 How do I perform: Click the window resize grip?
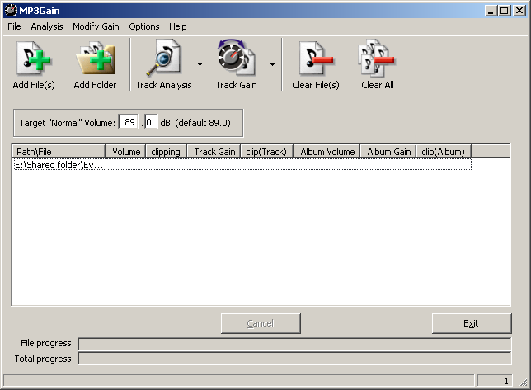click(x=524, y=383)
